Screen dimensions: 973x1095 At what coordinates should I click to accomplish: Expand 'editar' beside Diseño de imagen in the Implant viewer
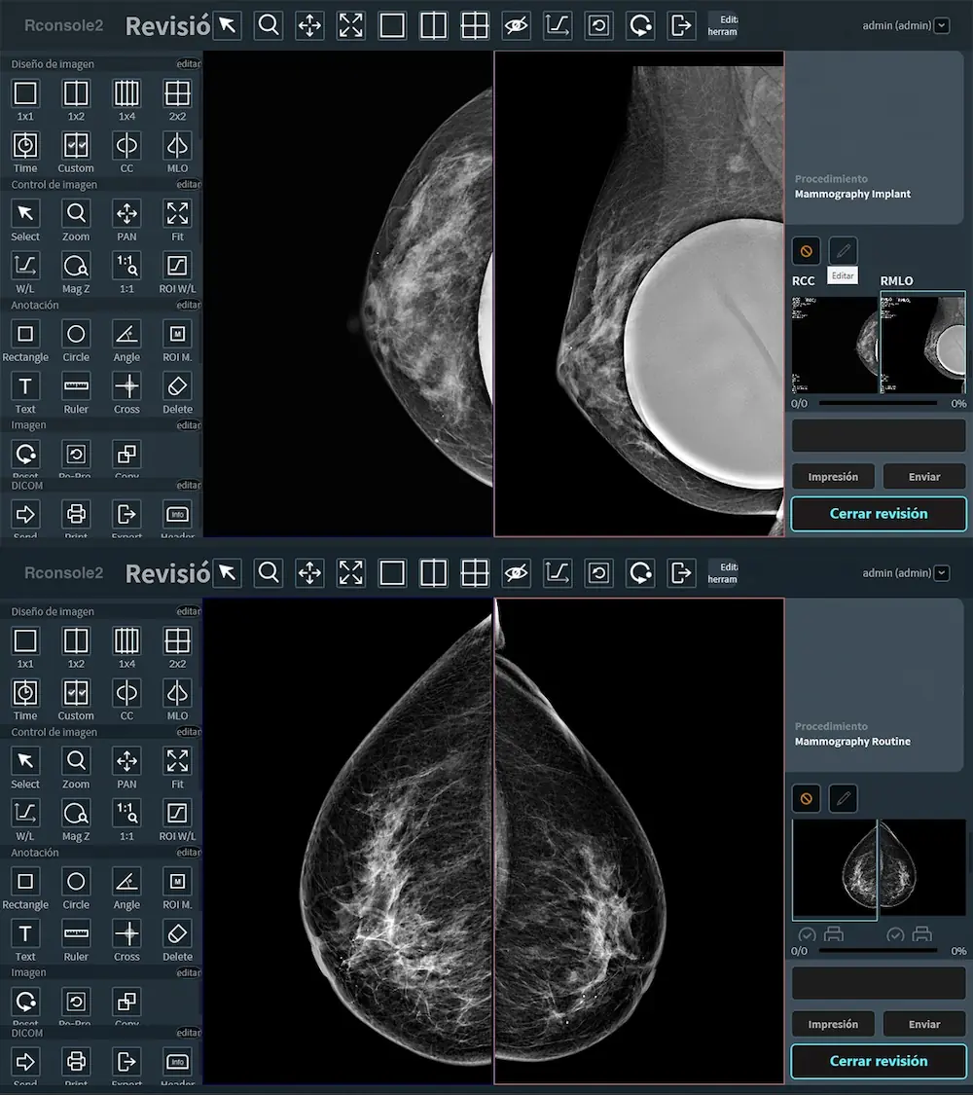pyautogui.click(x=188, y=64)
